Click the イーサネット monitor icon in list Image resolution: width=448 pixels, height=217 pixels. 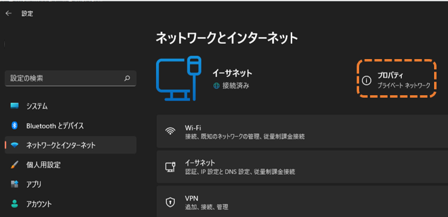(170, 167)
